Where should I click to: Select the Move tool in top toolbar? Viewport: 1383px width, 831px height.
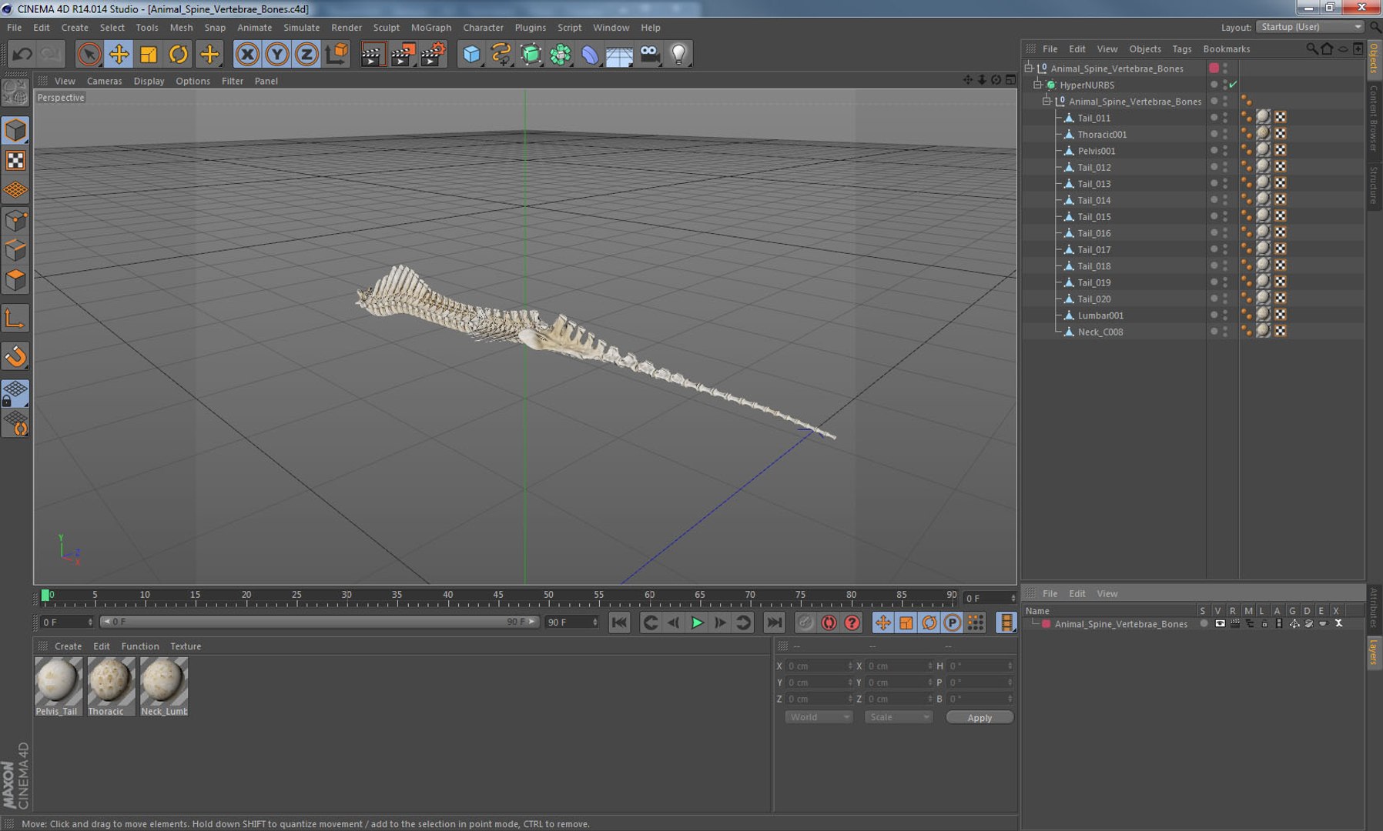(119, 55)
